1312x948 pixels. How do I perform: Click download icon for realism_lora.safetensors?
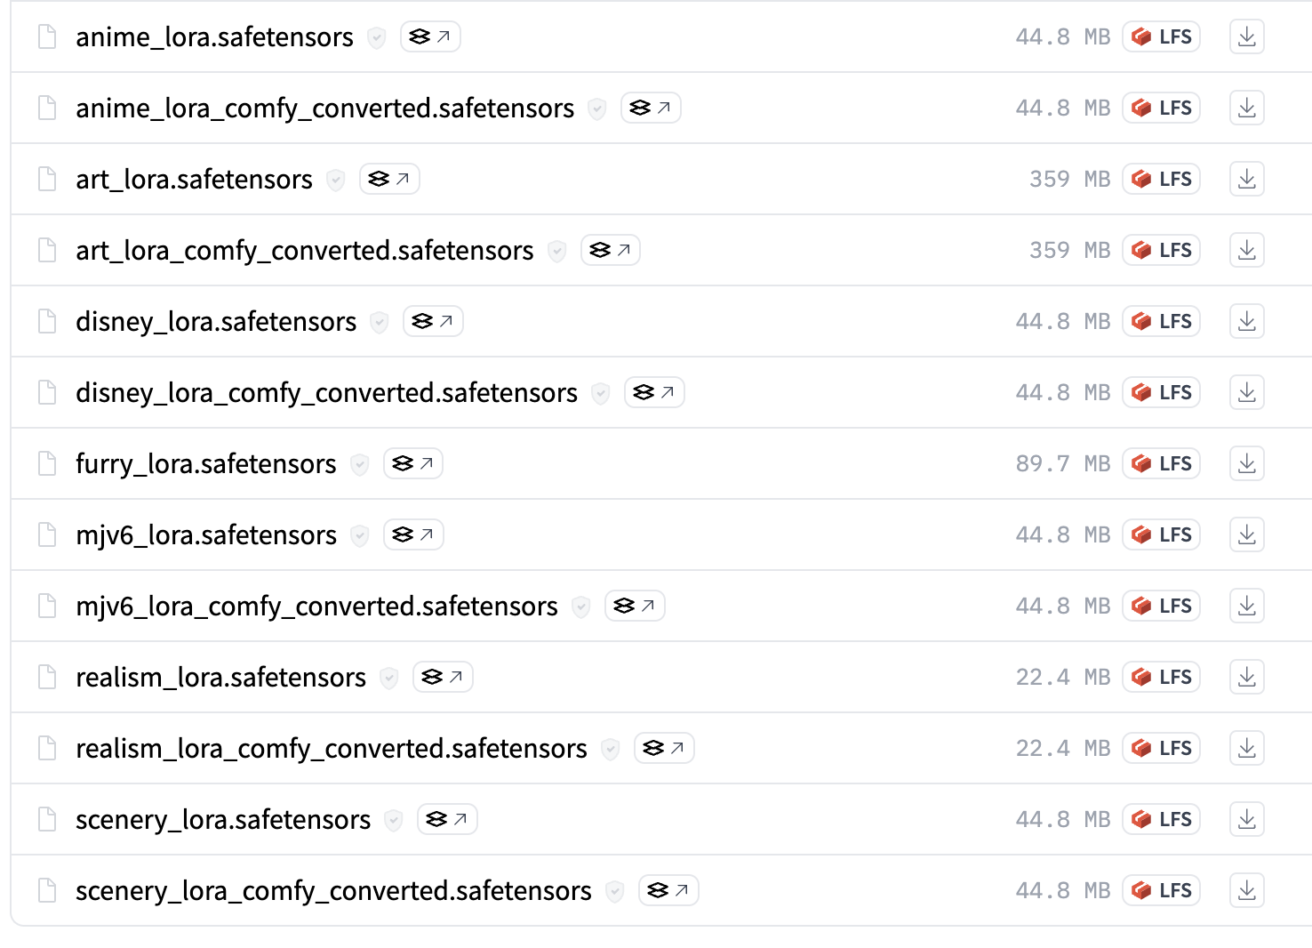click(x=1246, y=677)
